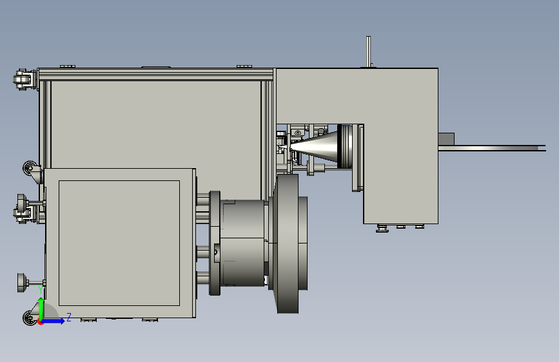Viewport: 559px width, 362px height.
Task: Select the caster wheel beside the axis triad
Action: [x=29, y=318]
